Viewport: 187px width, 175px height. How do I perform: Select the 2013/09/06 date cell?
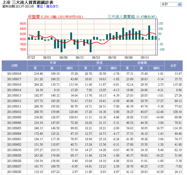click(14, 123)
